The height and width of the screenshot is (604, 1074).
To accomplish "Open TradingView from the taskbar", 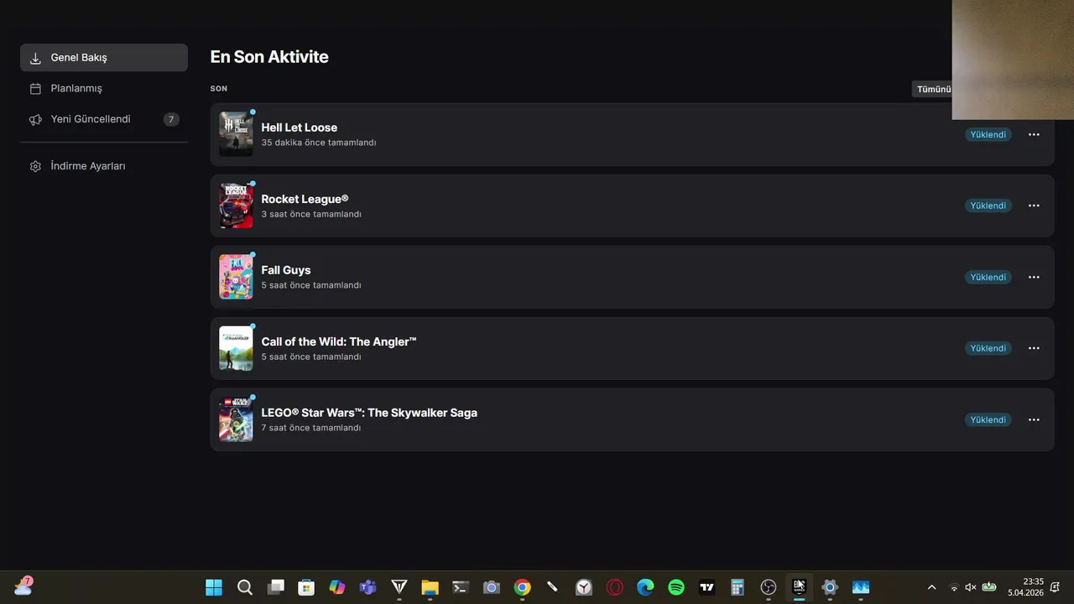I will click(707, 587).
